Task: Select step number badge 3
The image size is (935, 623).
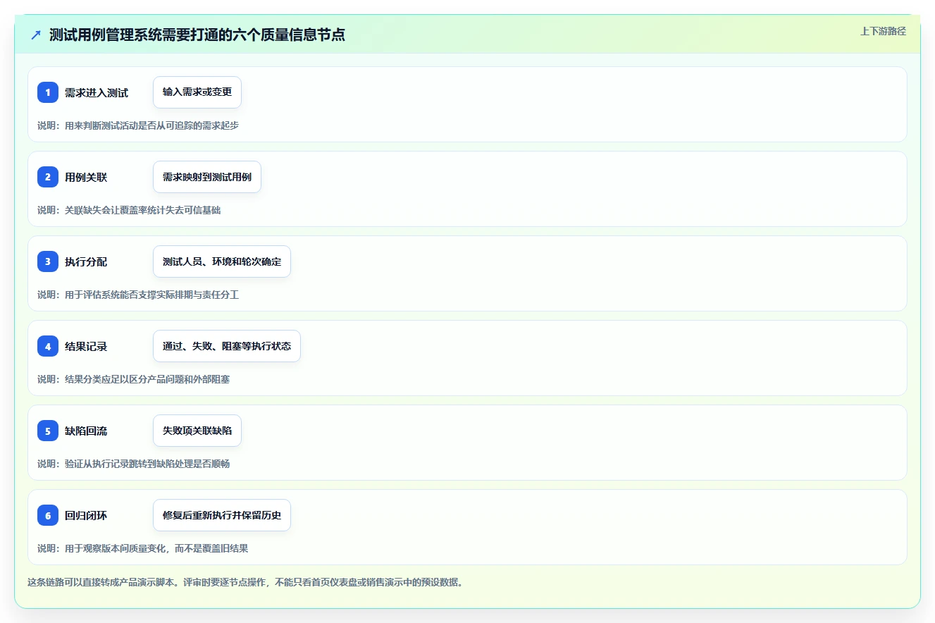Action: coord(48,261)
